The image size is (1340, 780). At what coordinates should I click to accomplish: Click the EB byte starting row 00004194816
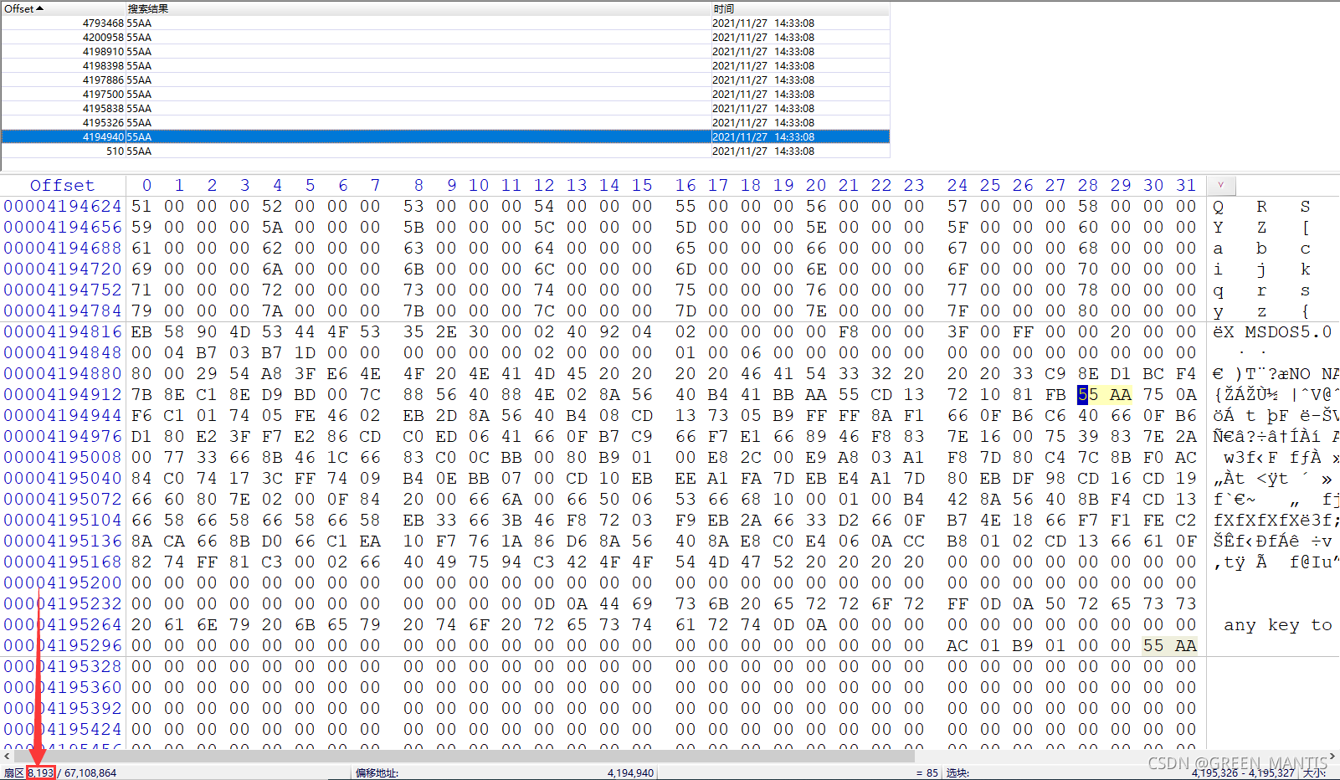tap(141, 331)
